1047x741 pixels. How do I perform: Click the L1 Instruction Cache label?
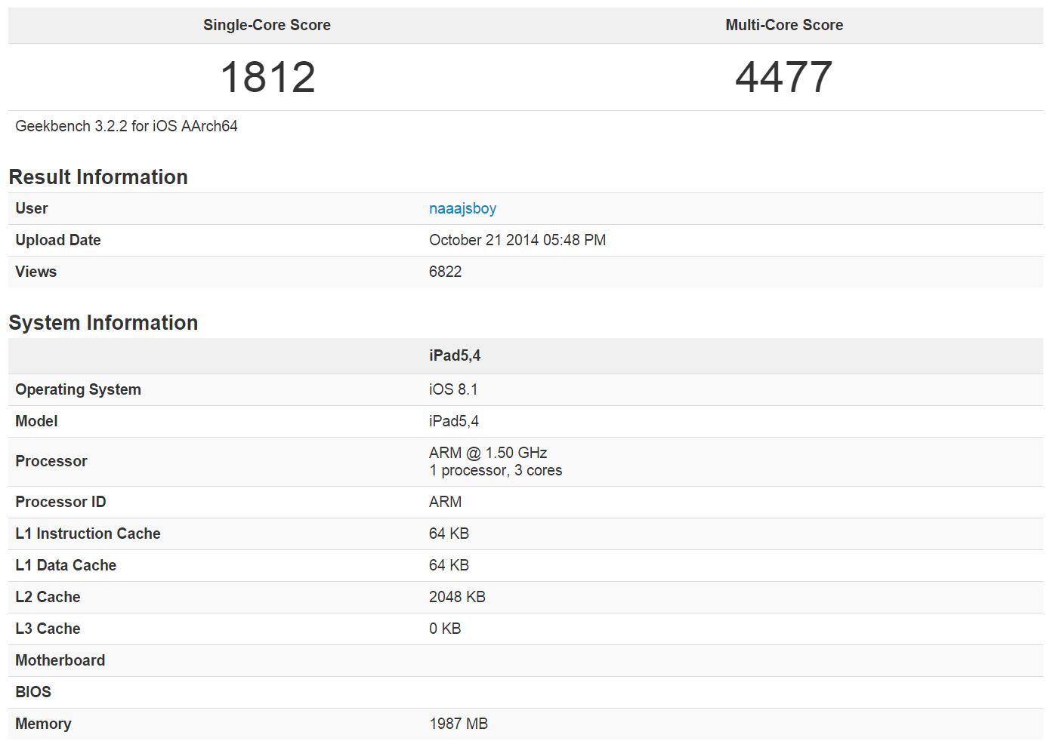(x=88, y=533)
